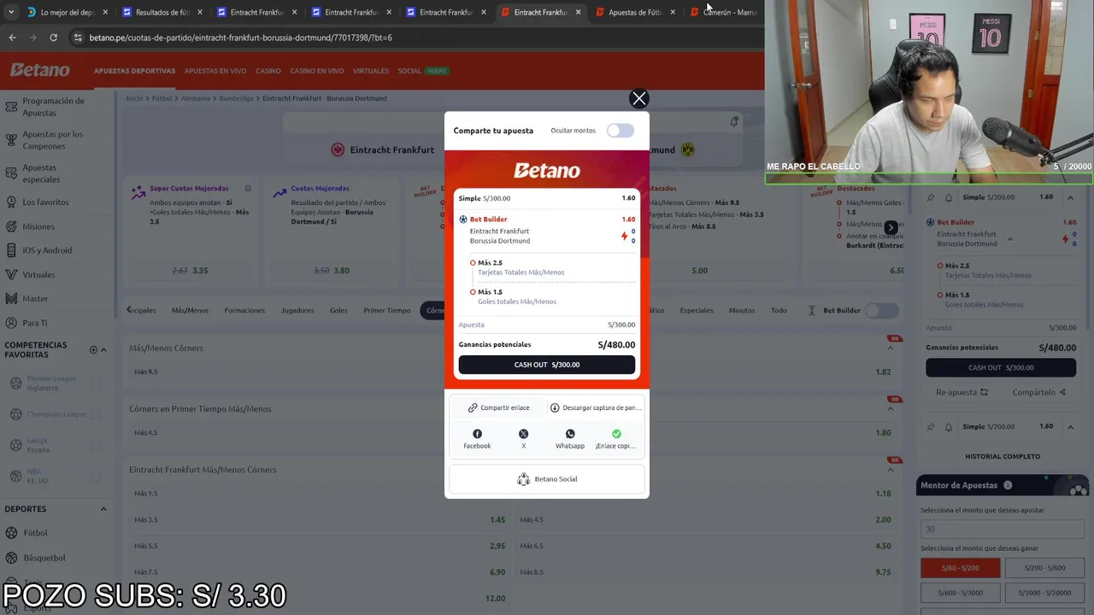This screenshot has height=615, width=1094.
Task: Select the Jugadores market tab
Action: click(297, 310)
